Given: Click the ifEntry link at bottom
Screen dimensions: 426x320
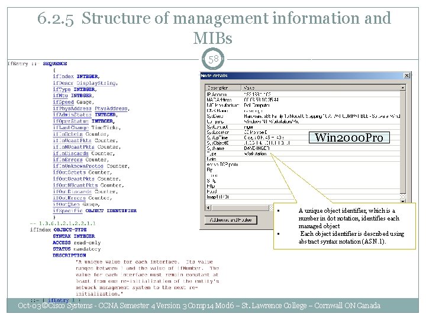Looking at the screenshot, I should click(x=58, y=300).
